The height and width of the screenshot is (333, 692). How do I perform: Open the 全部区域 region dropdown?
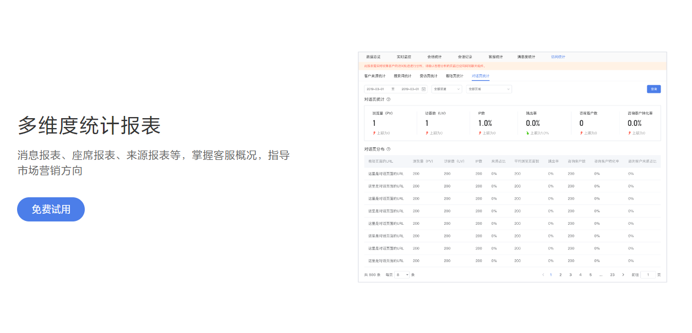click(x=488, y=88)
